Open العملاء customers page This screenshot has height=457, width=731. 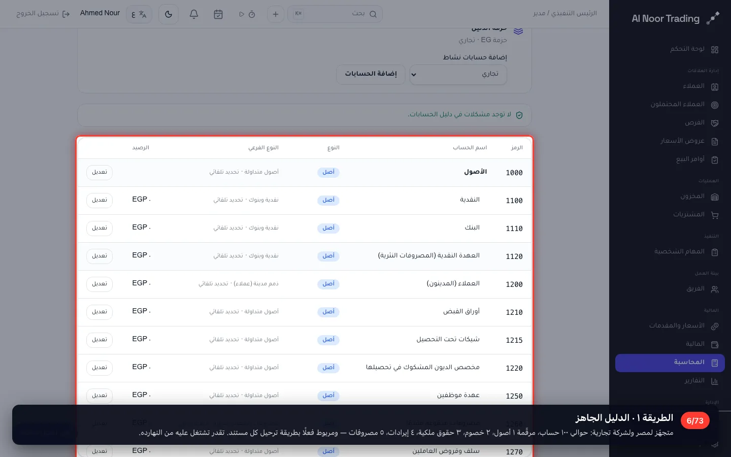click(x=670, y=86)
